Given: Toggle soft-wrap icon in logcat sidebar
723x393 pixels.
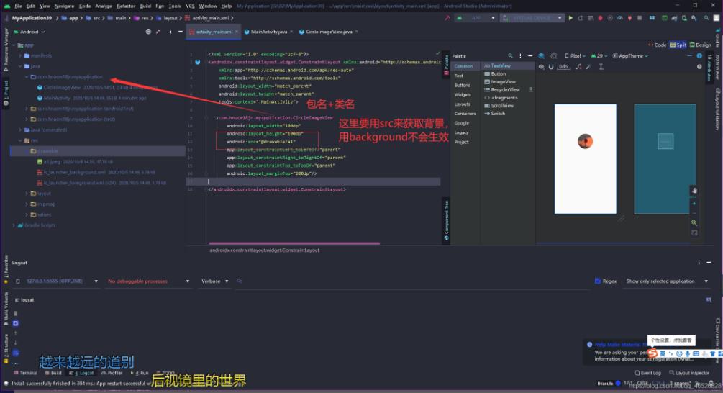Looking at the screenshot, I should (x=15, y=353).
